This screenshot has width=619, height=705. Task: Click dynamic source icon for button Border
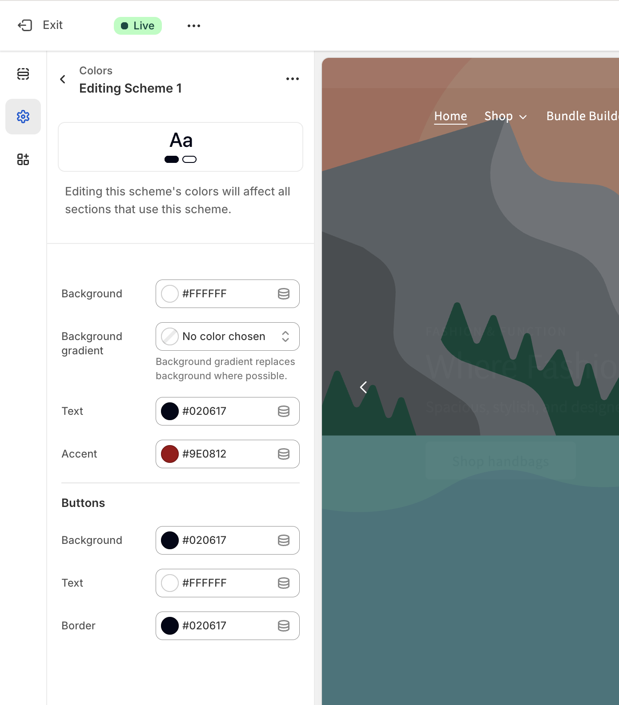[284, 626]
